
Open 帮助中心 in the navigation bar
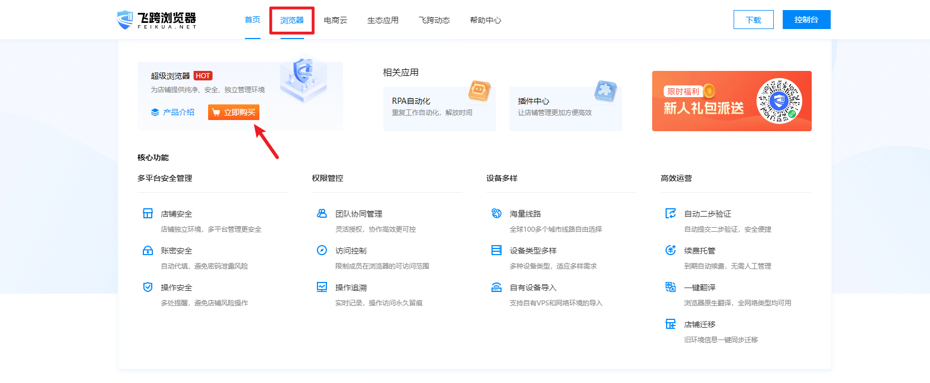click(485, 20)
